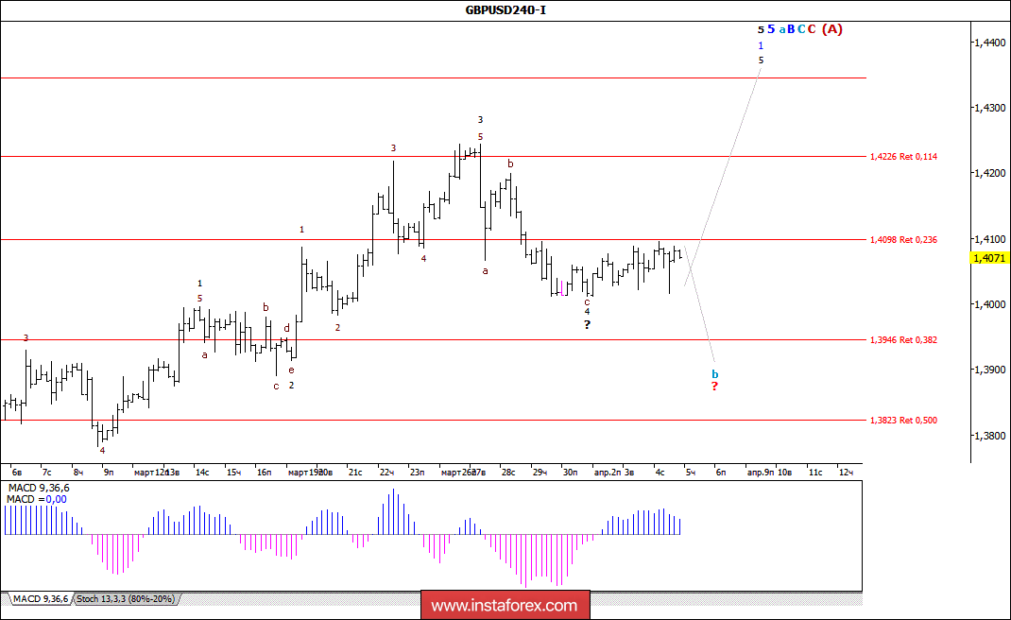
Task: Click the апр.2п date on time axis
Action: (608, 473)
